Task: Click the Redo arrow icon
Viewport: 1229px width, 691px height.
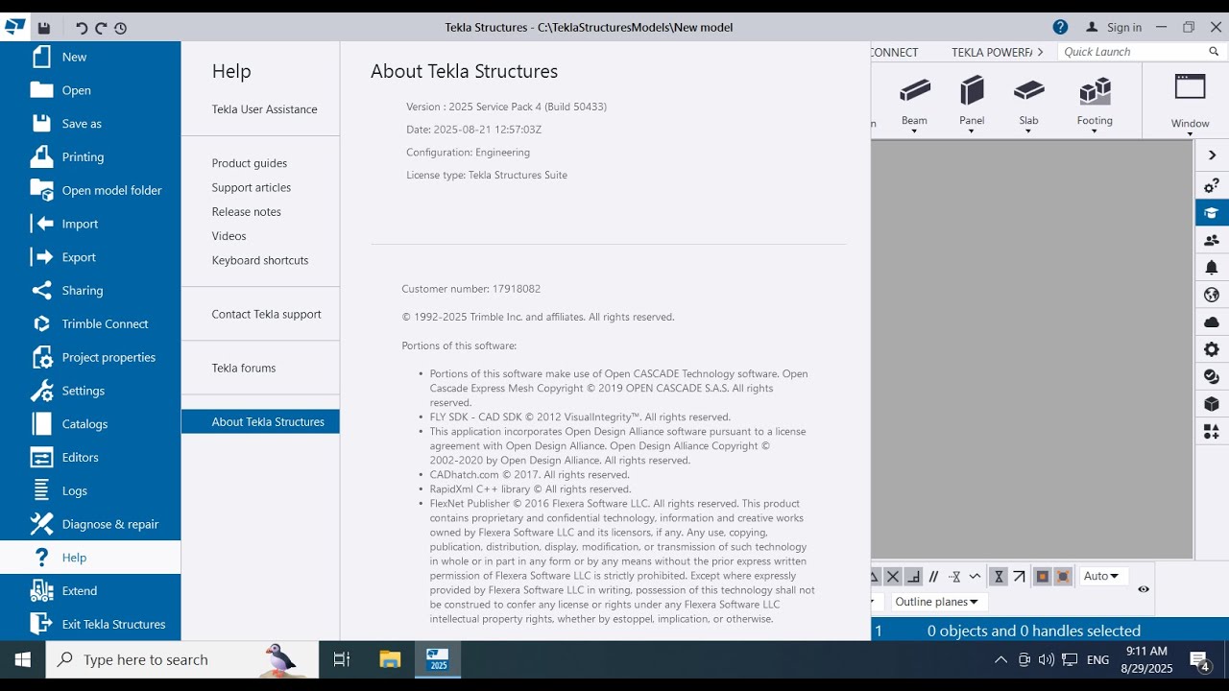Action: (101, 28)
